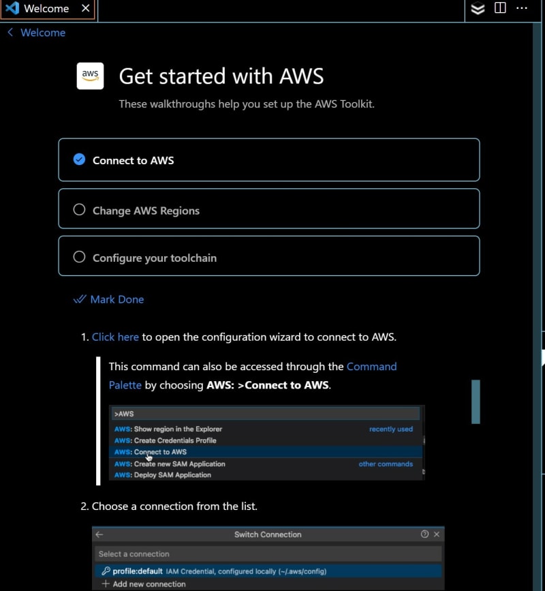This screenshot has height=591, width=545.
Task: Toggle the Change AWS Regions circle
Action: click(79, 209)
